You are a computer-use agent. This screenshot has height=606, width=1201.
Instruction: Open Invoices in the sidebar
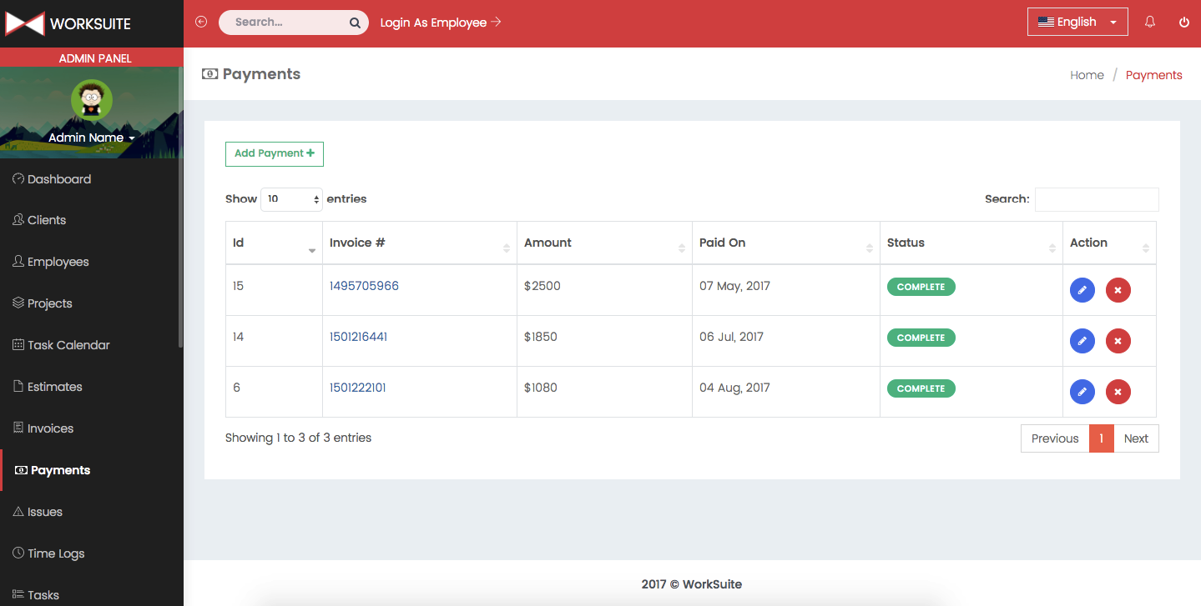pyautogui.click(x=50, y=428)
